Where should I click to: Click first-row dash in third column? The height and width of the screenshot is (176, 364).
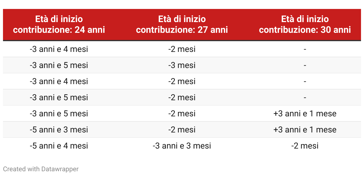(x=305, y=49)
